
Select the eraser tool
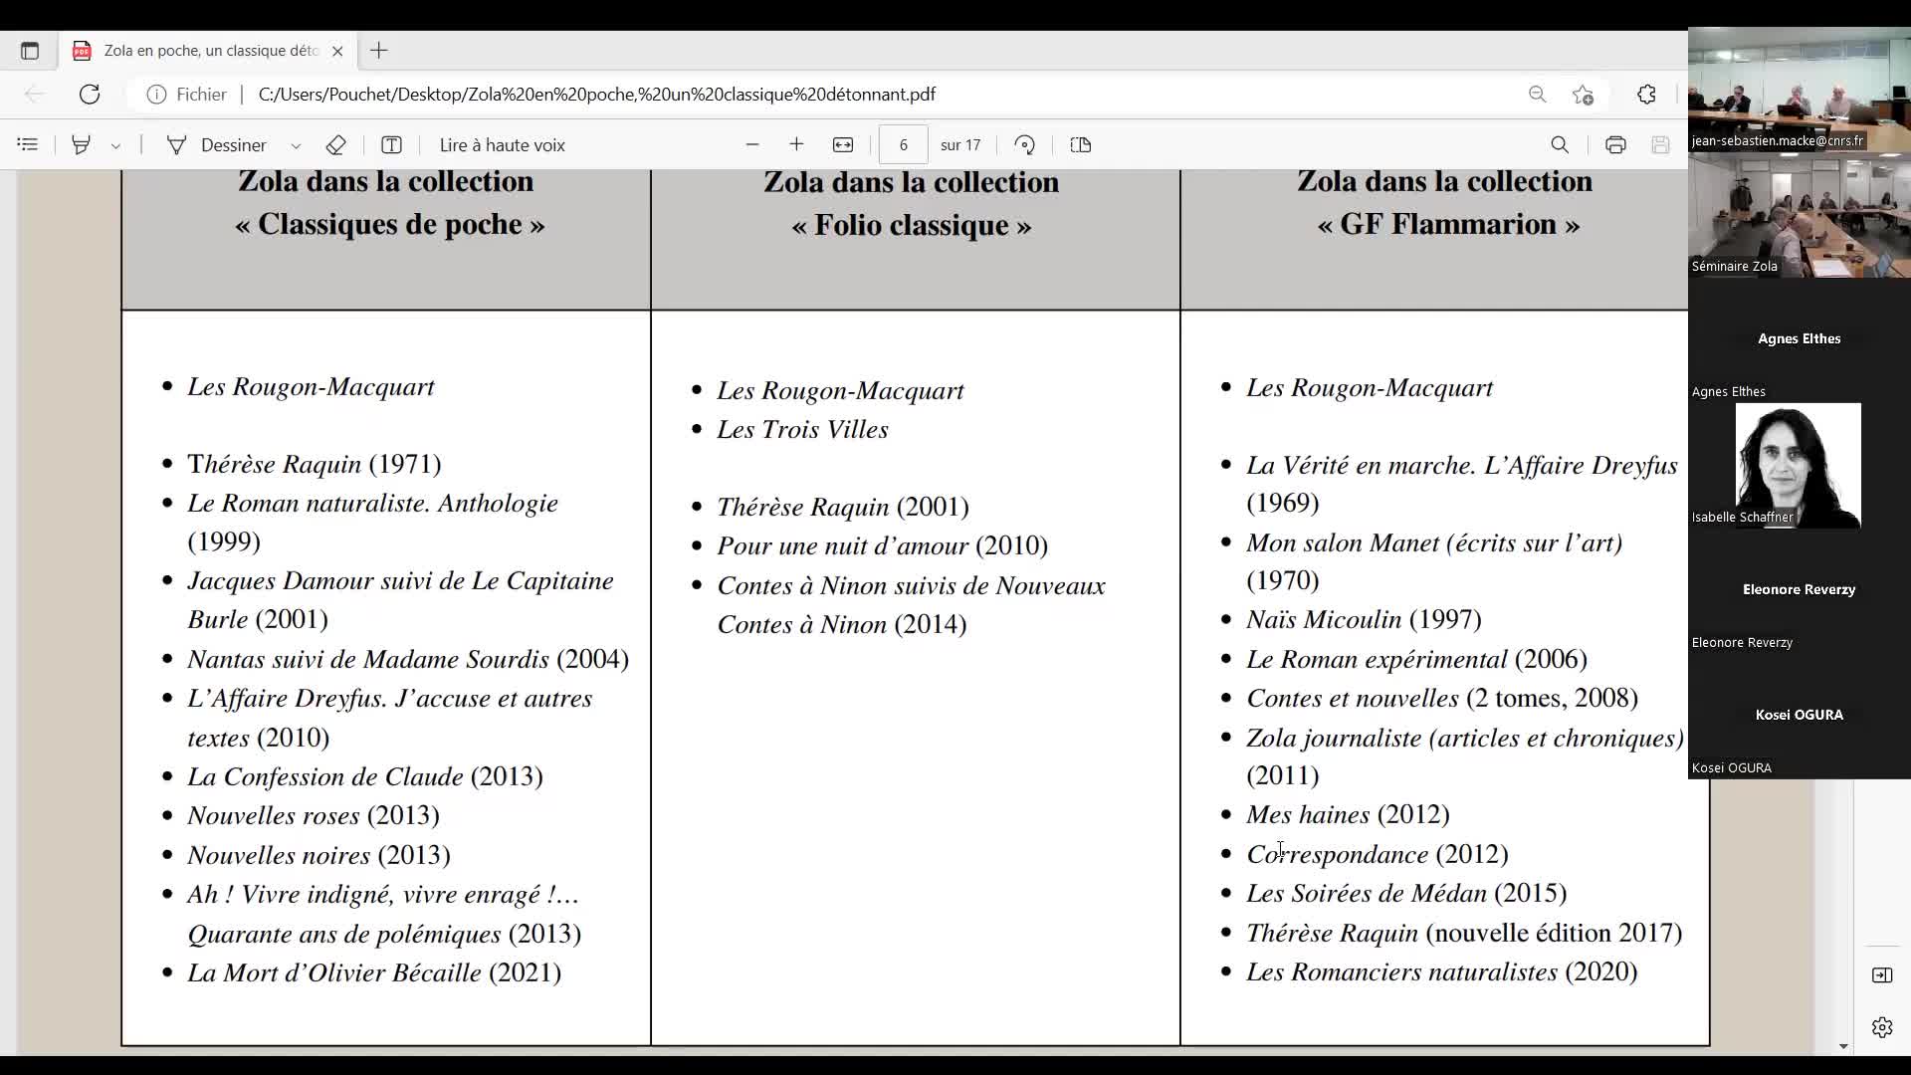click(x=335, y=145)
